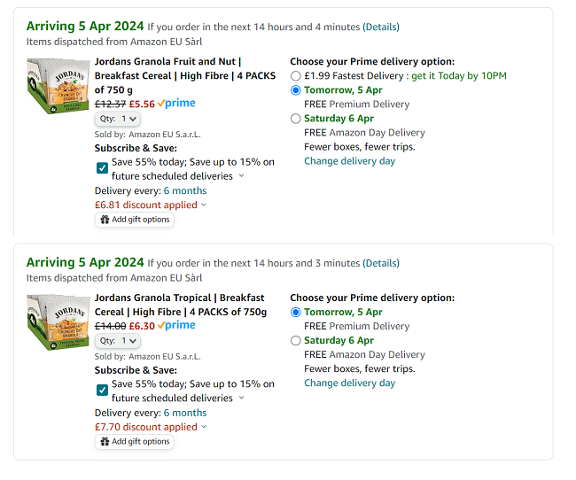This screenshot has height=480, width=576.
Task: Choose Saturday 6 Apr for Fruit and Nut order
Action: coord(296,119)
